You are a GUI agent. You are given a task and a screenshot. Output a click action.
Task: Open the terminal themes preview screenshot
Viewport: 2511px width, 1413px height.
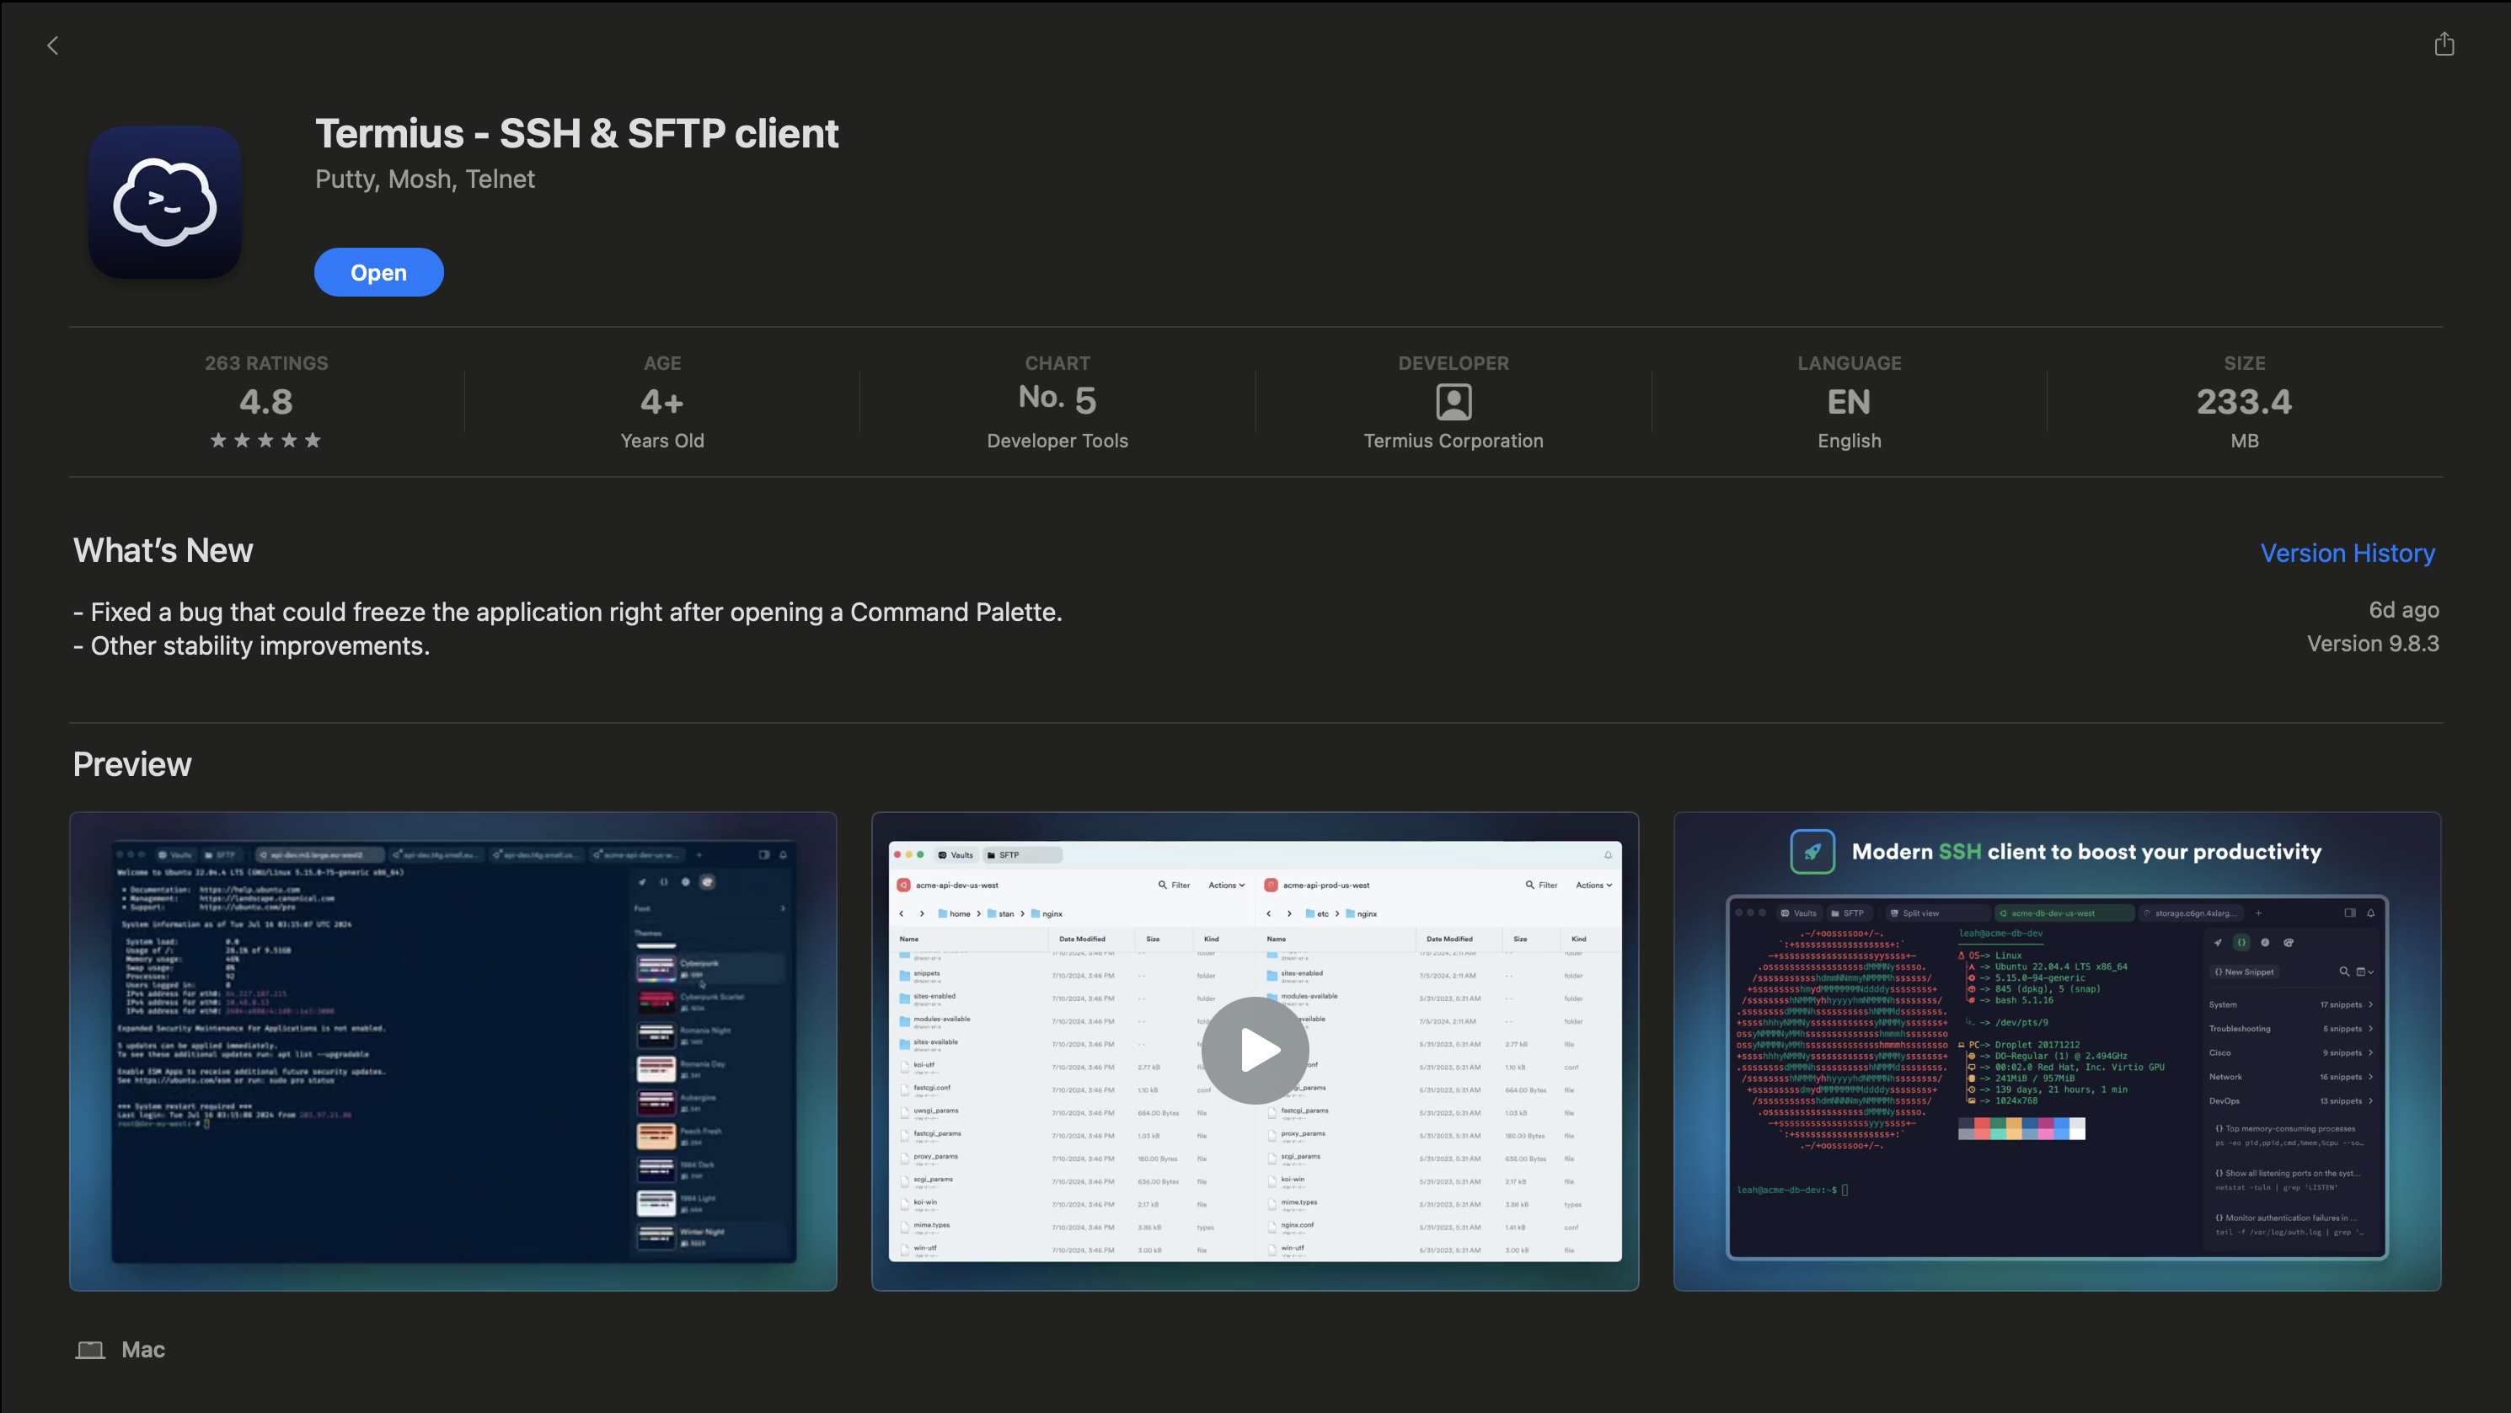click(x=453, y=1052)
